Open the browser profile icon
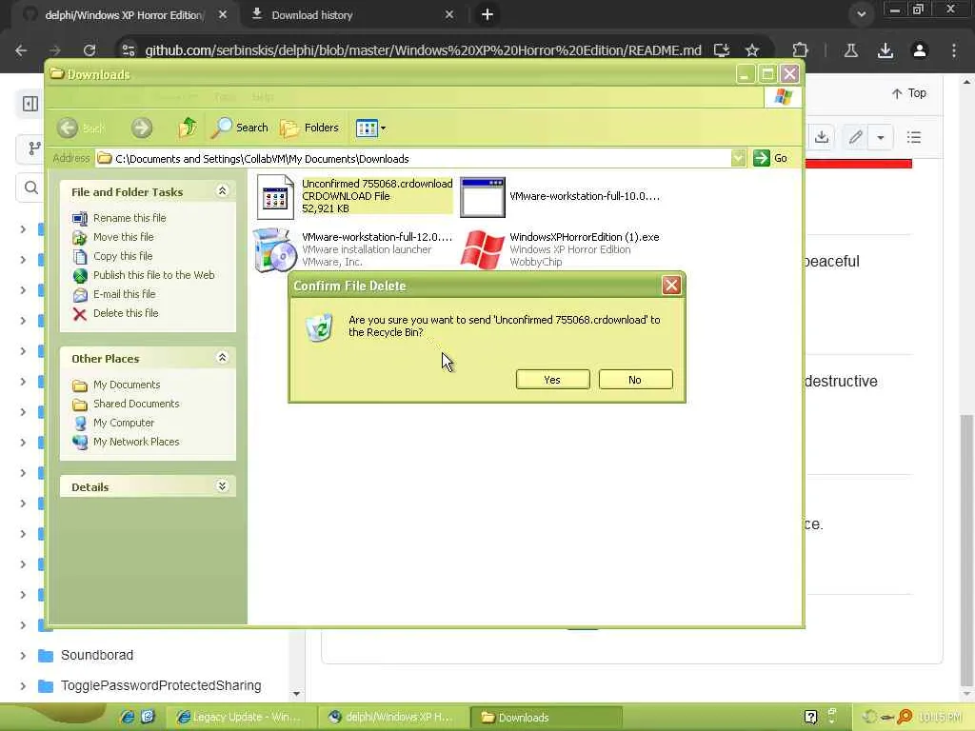The height and width of the screenshot is (731, 975). [x=920, y=50]
